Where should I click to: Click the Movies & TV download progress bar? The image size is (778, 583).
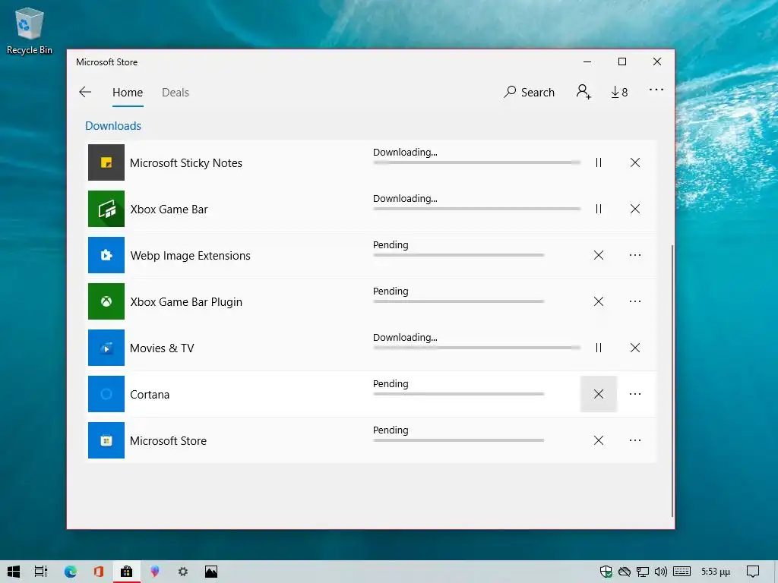tap(477, 348)
